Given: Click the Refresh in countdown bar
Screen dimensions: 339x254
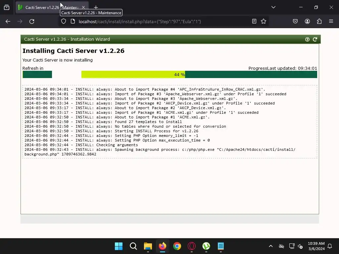Looking at the screenshot, I should tap(37, 74).
